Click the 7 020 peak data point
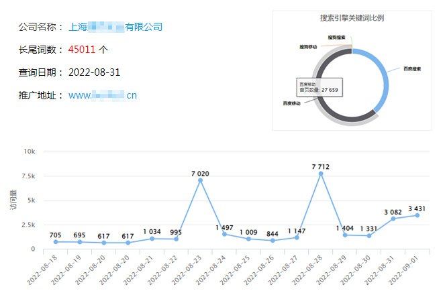The image size is (443, 295). 201,180
